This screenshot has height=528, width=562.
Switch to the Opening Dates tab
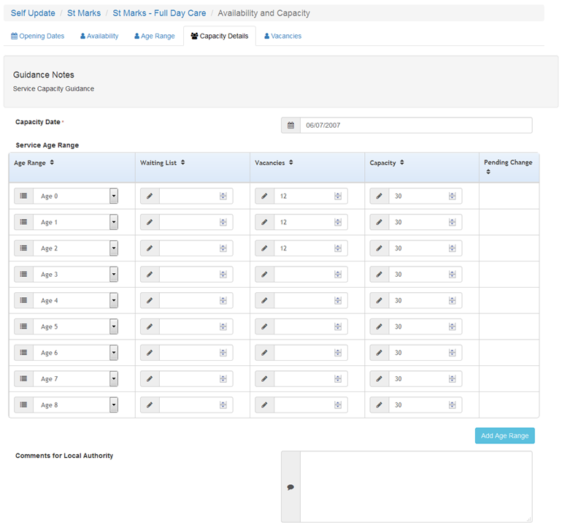click(38, 36)
